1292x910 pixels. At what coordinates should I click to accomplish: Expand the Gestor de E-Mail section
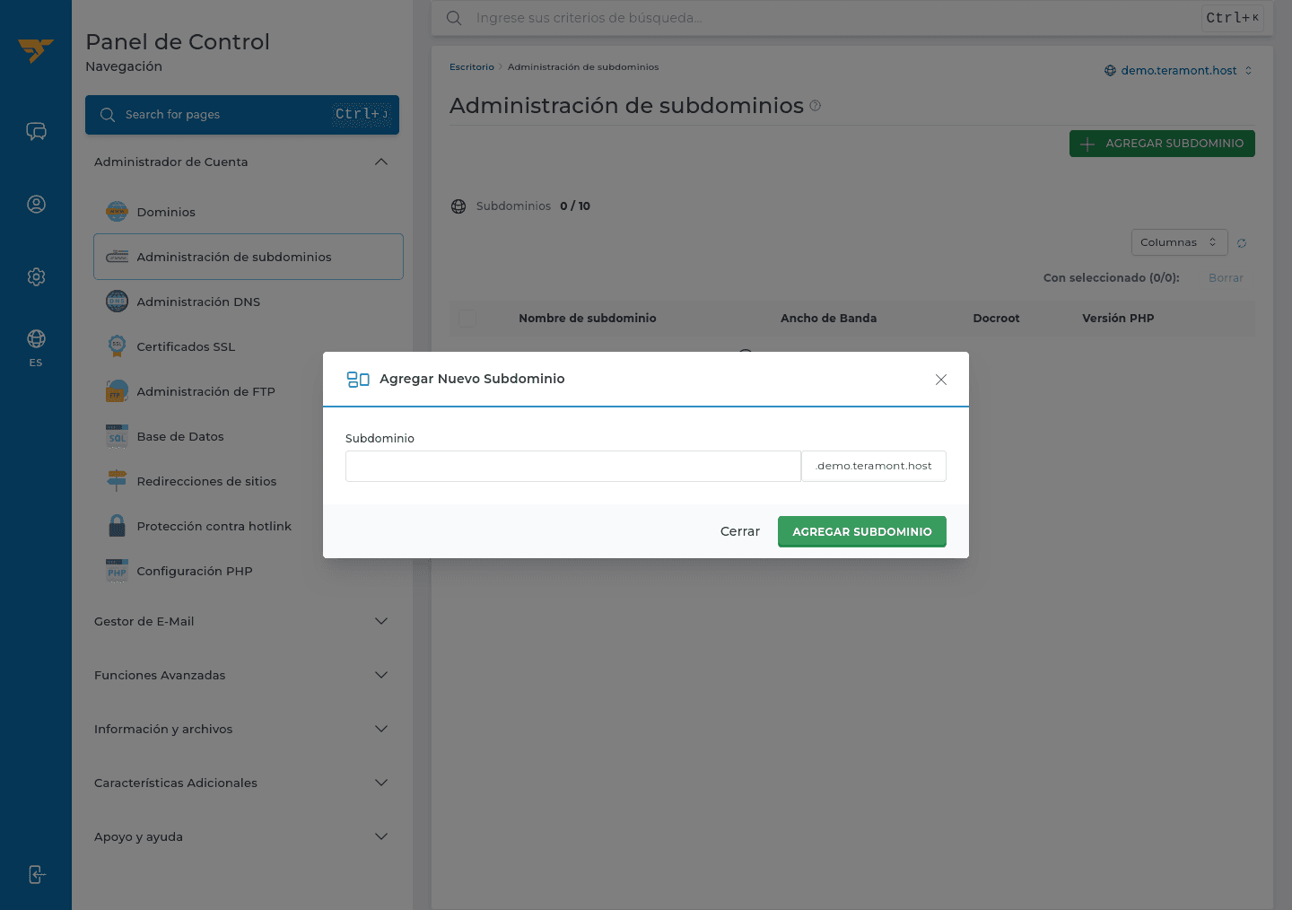pos(381,621)
